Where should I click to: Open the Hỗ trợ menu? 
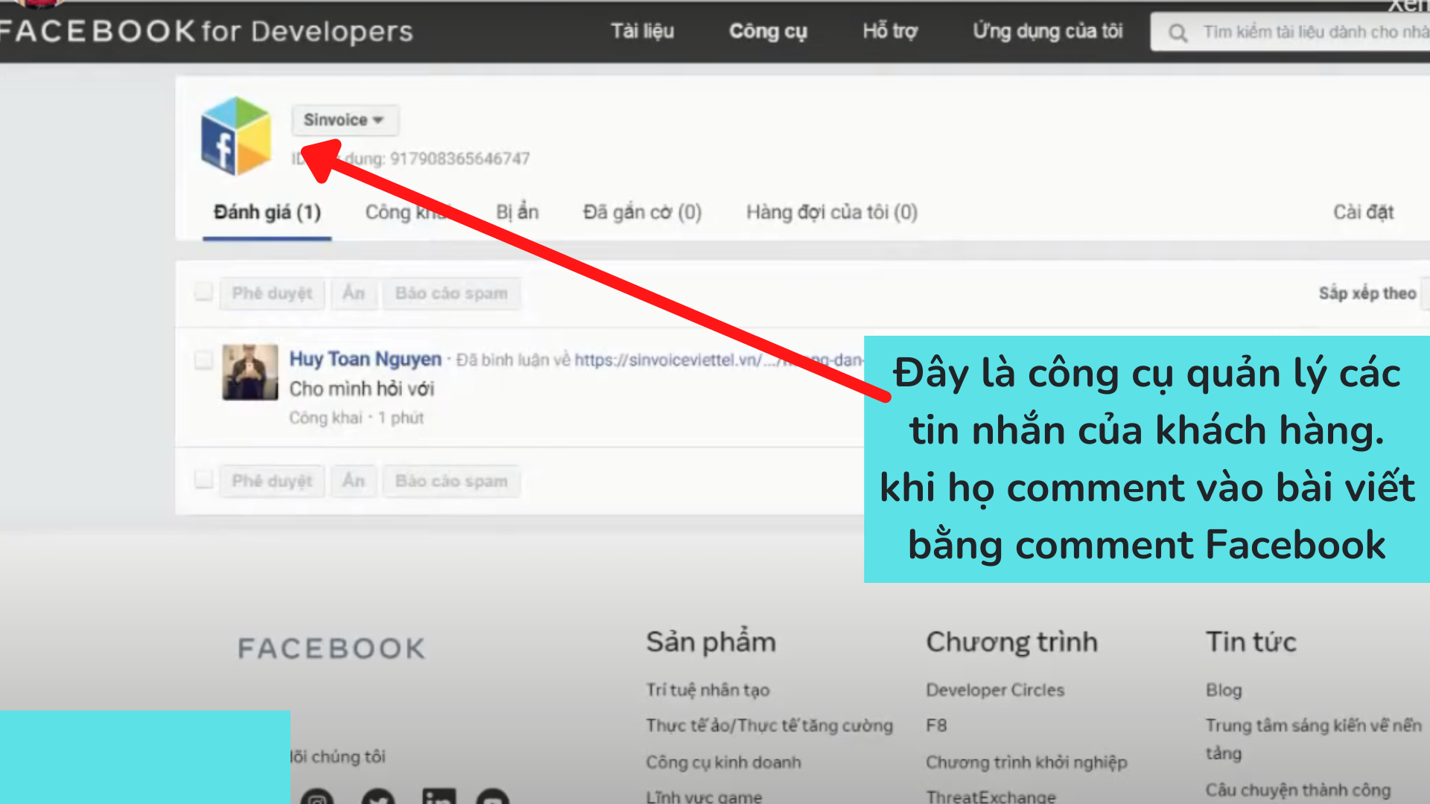[890, 31]
